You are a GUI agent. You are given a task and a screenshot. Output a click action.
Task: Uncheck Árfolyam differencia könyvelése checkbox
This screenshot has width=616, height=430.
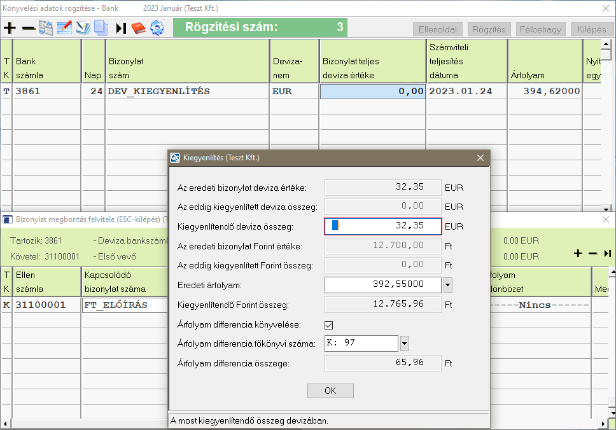click(x=330, y=325)
